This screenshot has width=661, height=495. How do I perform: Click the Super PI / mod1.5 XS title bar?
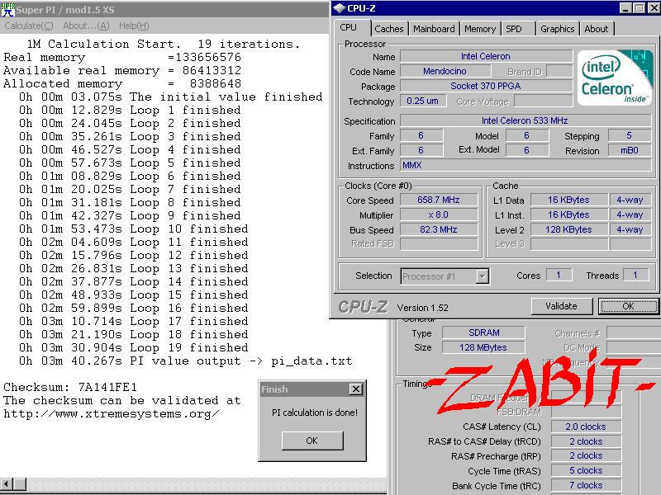click(x=164, y=10)
